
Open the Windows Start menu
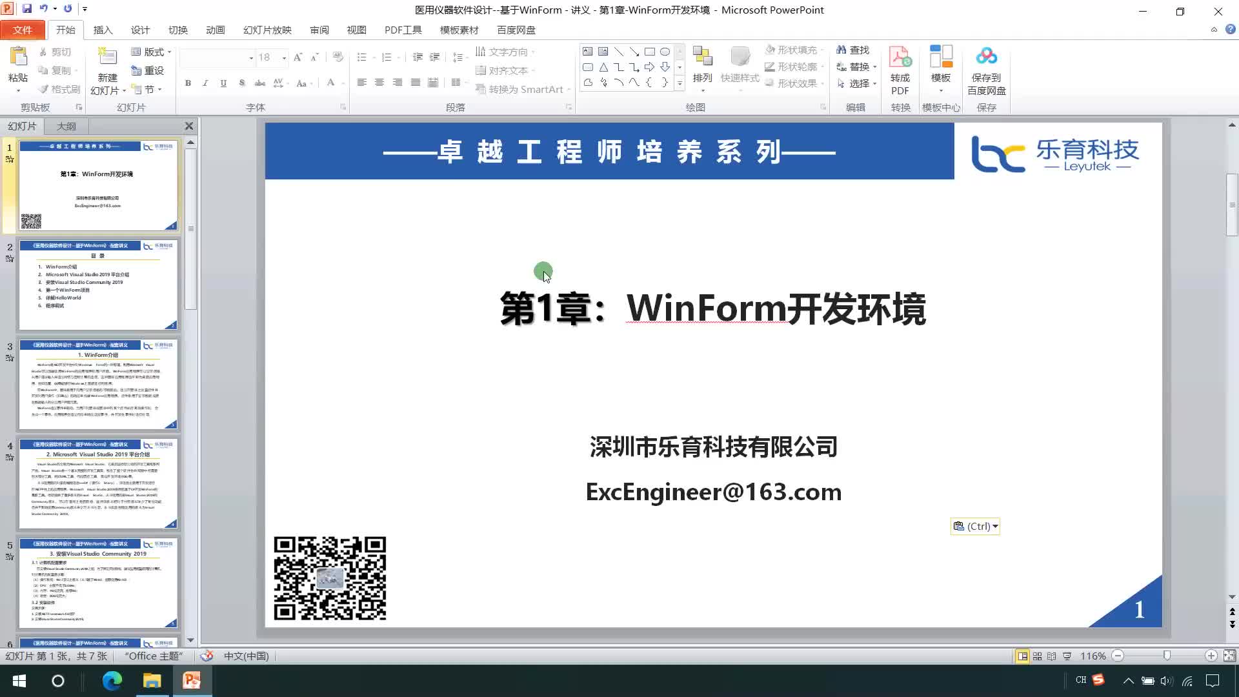pyautogui.click(x=19, y=681)
